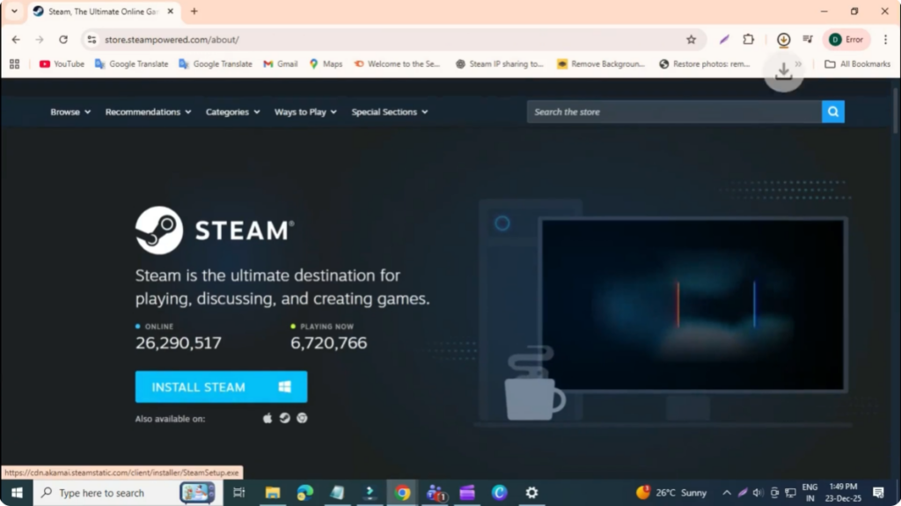Open the Chrome extensions puzzle icon
This screenshot has width=901, height=506.
point(748,40)
